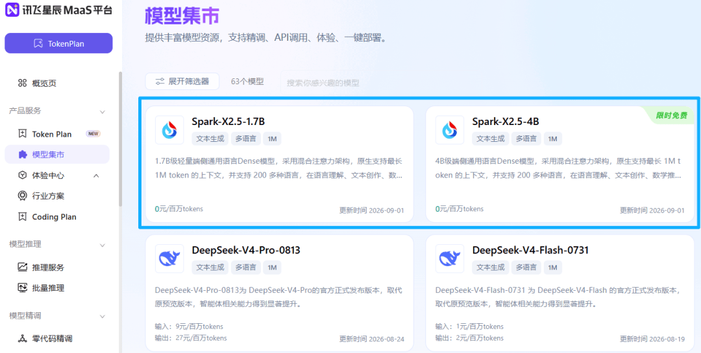Click 更新时间 2026-09-01 on Spark-X2.5-1.7B card

pos(371,211)
